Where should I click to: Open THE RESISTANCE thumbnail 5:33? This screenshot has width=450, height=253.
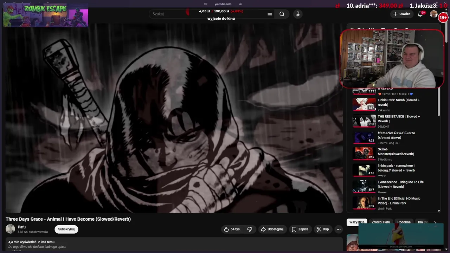pyautogui.click(x=364, y=121)
